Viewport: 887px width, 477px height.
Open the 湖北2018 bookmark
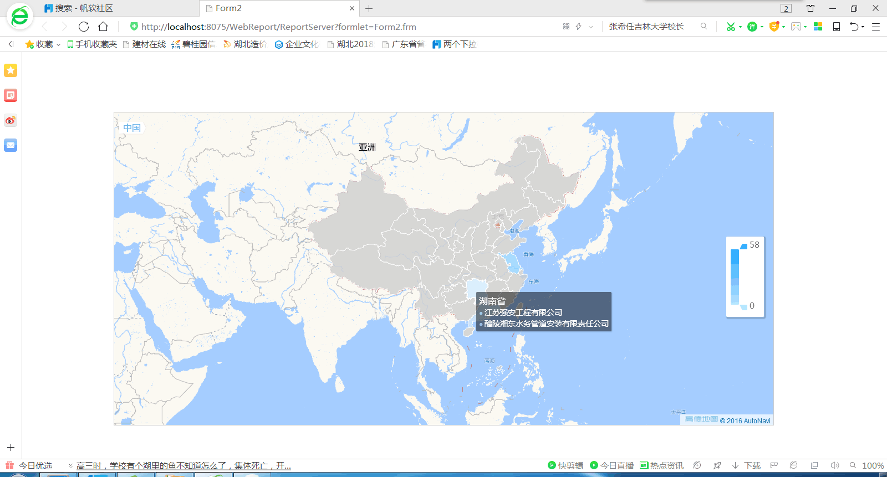(x=350, y=44)
